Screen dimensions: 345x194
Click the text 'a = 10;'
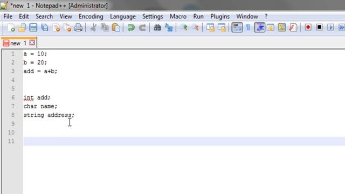point(35,54)
